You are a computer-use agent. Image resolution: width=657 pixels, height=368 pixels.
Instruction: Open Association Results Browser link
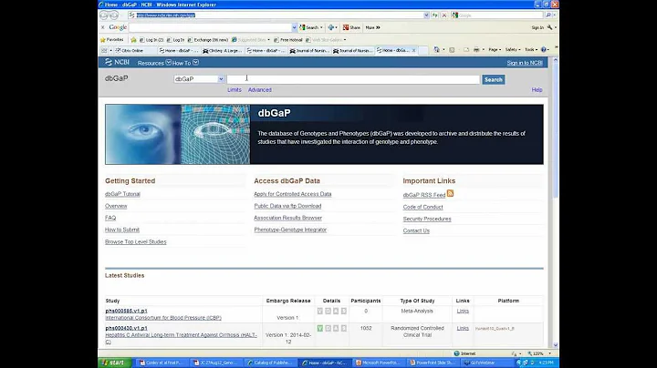[287, 218]
